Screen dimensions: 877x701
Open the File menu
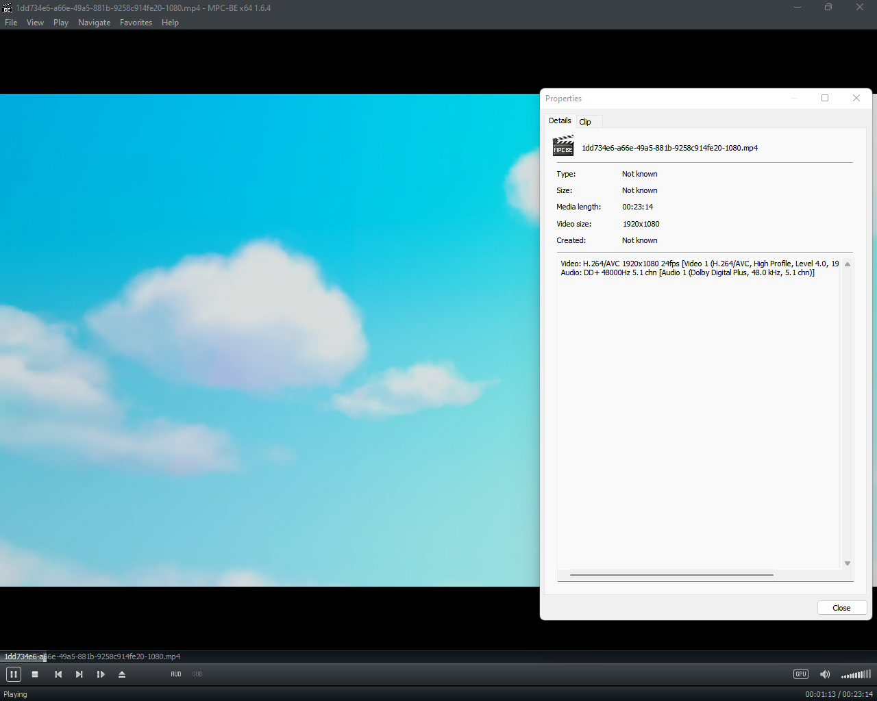click(x=11, y=23)
